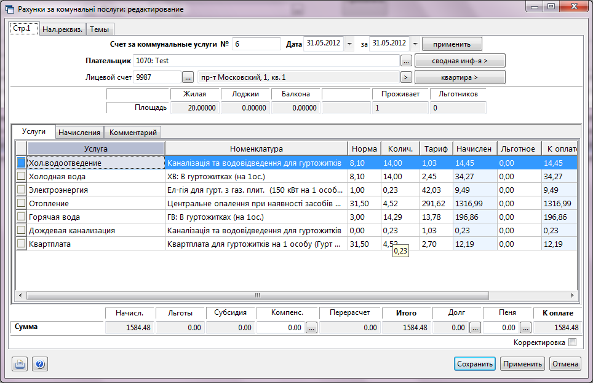Image resolution: width=593 pixels, height=383 pixels.
Task: Click the address field пр-т Московский
Action: tap(298, 77)
